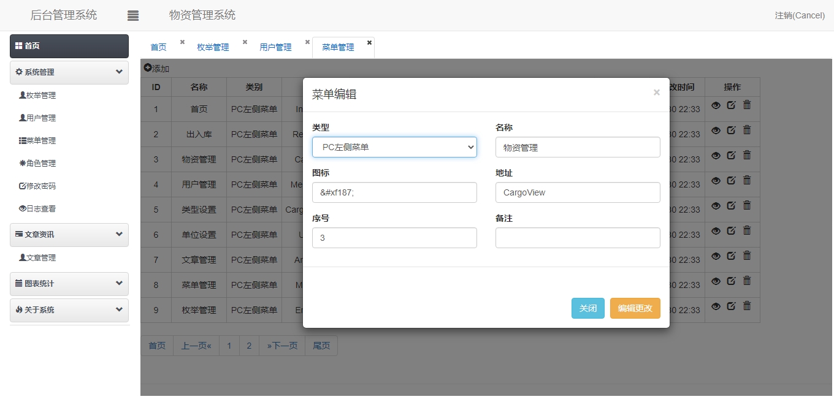
Task: Click the trash icon for row 7
Action: point(747,256)
